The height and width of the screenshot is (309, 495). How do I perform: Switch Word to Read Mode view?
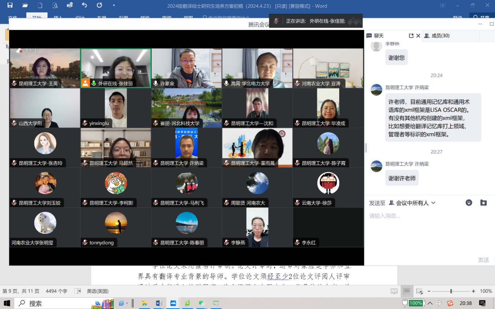point(394,291)
